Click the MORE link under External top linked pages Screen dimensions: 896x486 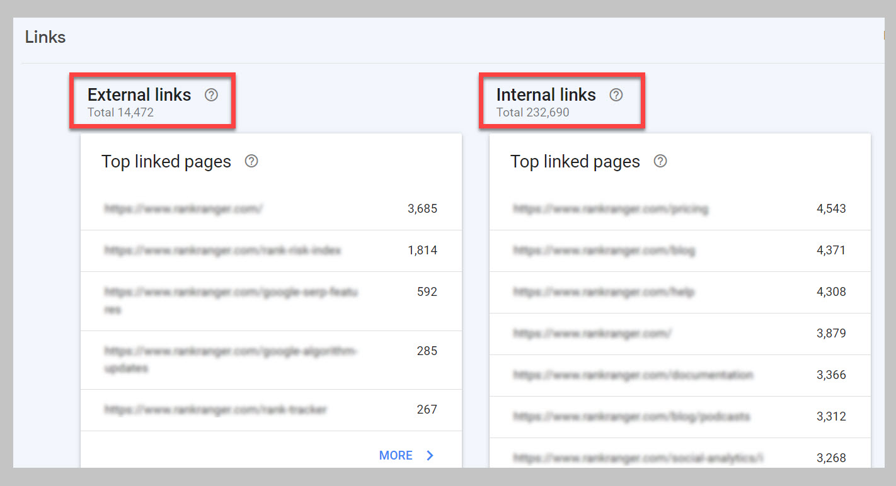coord(396,455)
